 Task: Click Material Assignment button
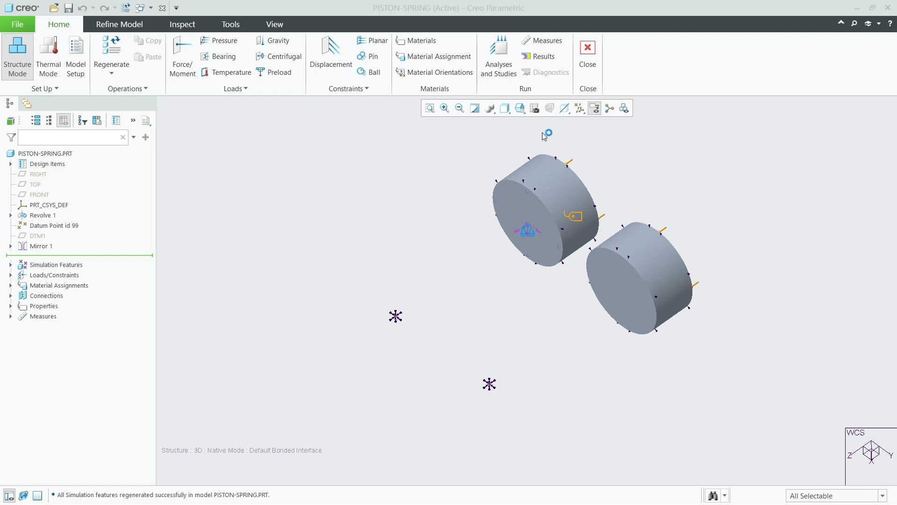[433, 57]
